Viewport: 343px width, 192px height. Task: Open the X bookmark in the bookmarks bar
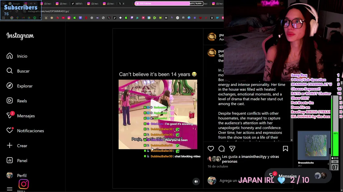[109, 18]
